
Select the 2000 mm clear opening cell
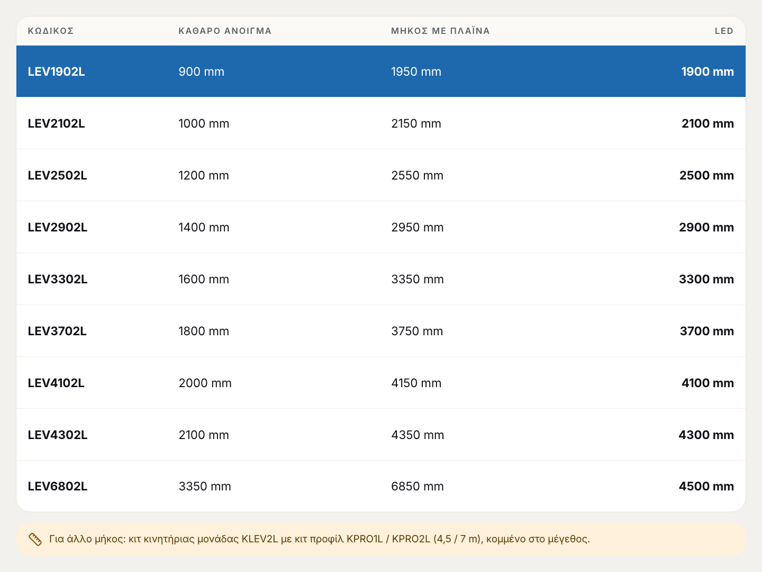pos(205,383)
